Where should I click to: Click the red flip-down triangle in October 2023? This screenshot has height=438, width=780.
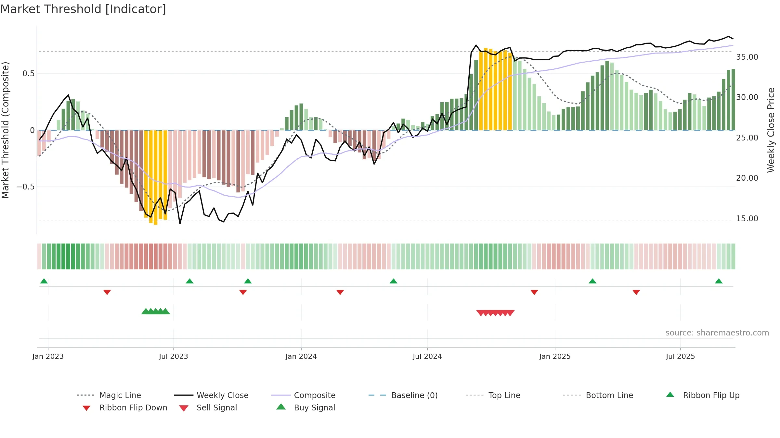[x=243, y=292]
